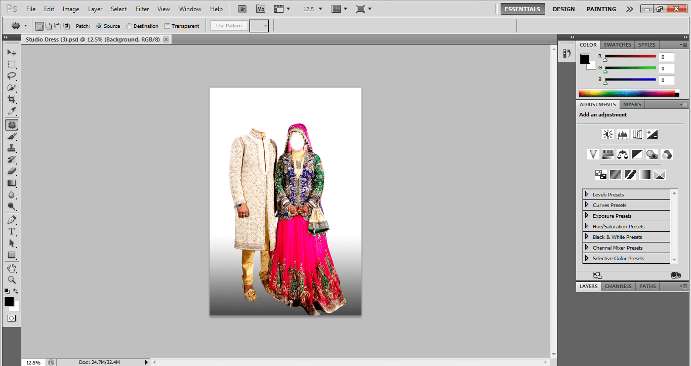Select the Quick Selection tool
Screen dimensions: 691x366
(12, 88)
